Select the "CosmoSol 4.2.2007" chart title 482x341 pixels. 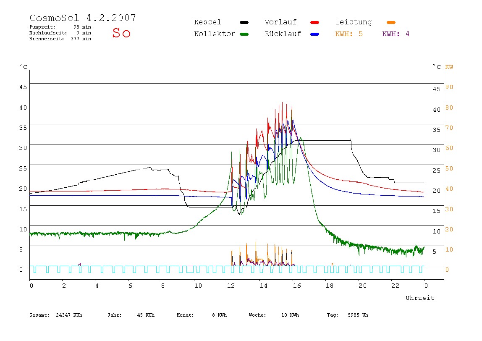coord(83,18)
